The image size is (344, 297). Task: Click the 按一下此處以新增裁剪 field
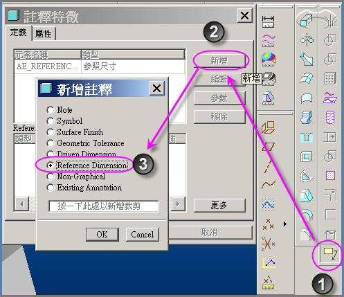tap(104, 206)
